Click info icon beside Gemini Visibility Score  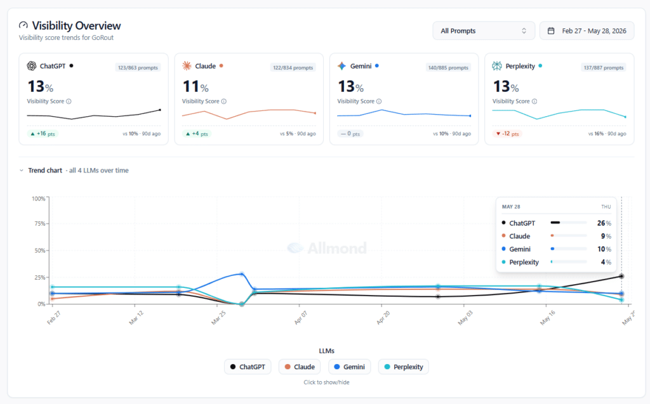click(x=379, y=101)
